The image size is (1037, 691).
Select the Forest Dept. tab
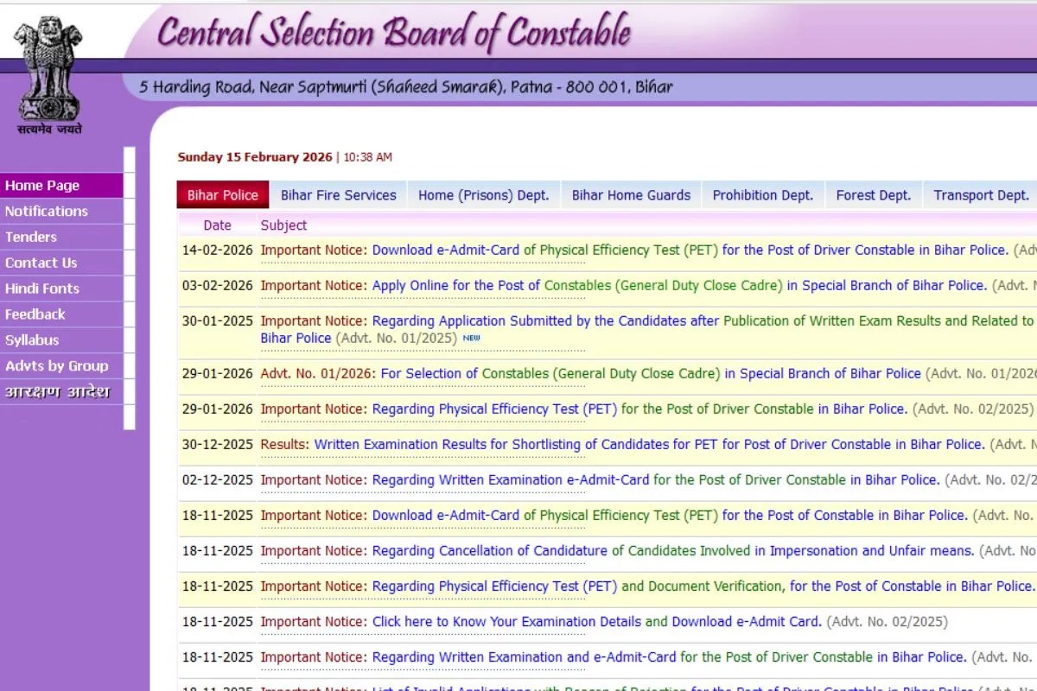pos(873,195)
